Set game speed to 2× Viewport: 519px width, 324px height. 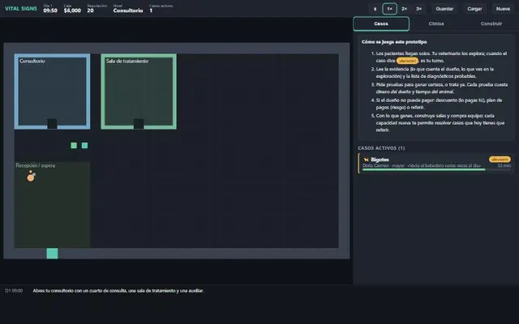coord(404,9)
